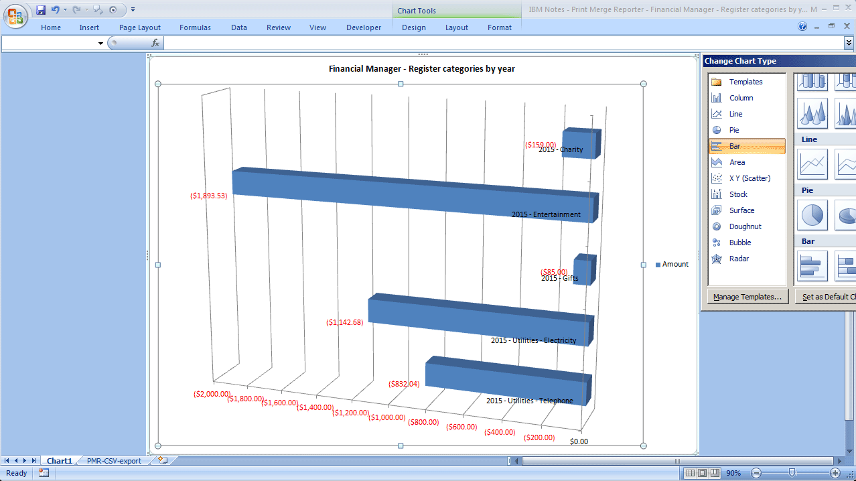The height and width of the screenshot is (481, 856).
Task: Select the Cone chart thumbnail
Action: tap(812, 113)
